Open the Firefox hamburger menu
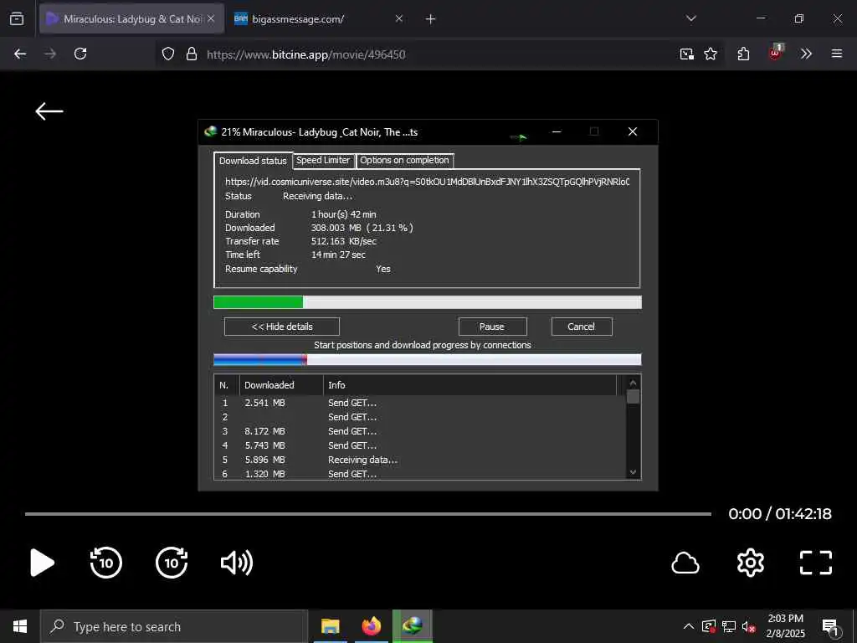 coord(837,54)
